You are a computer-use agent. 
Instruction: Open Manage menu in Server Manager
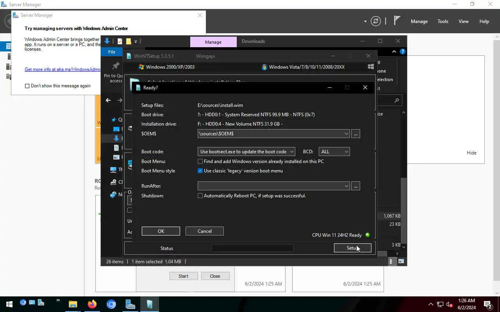419,21
